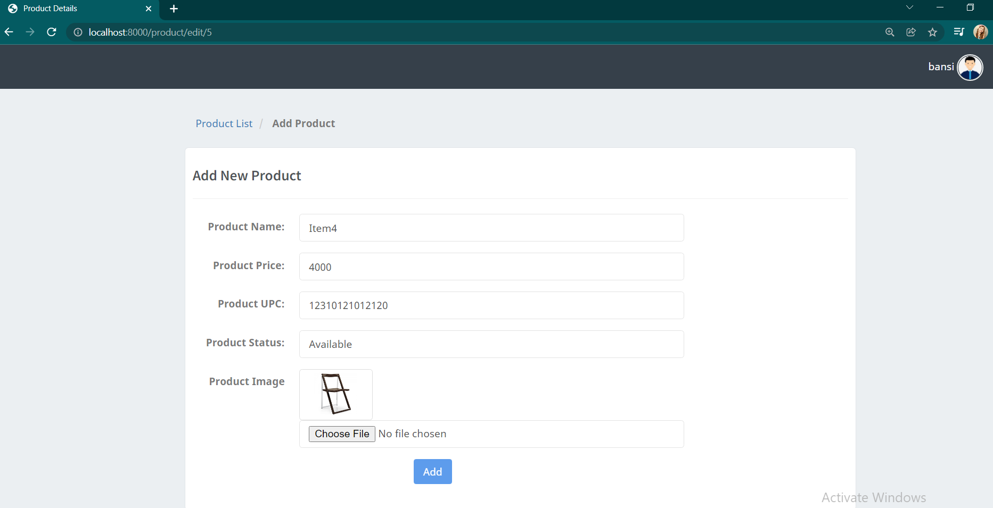Open the Product Status field dropdown

pos(491,344)
